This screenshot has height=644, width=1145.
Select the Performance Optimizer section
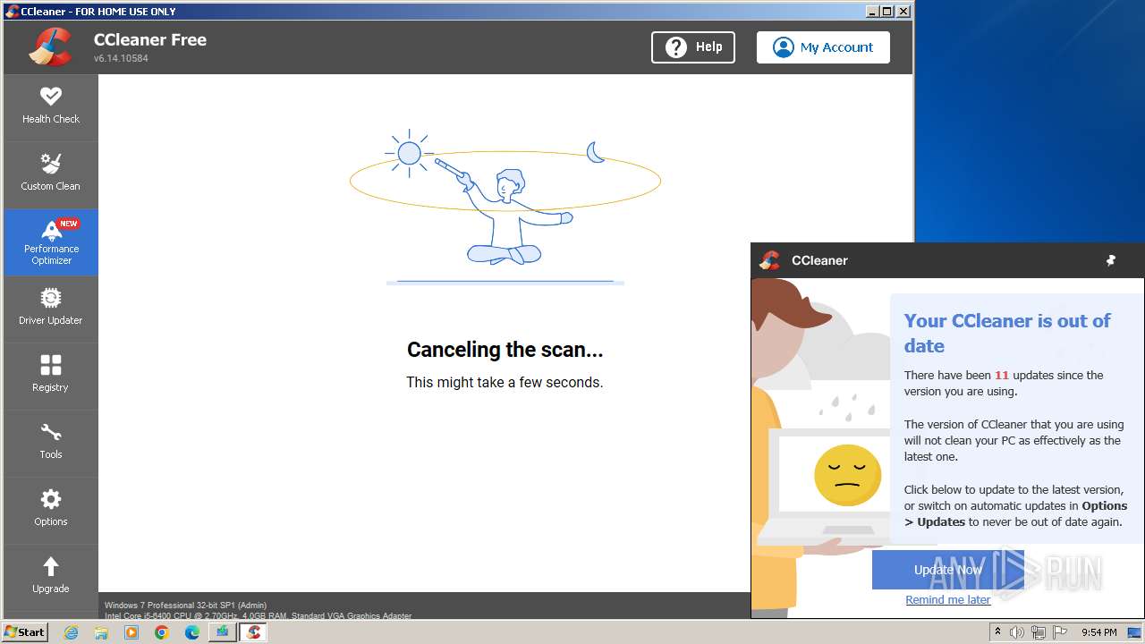(51, 241)
